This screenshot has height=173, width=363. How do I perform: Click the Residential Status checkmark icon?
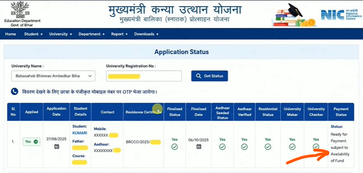[x=268, y=147]
